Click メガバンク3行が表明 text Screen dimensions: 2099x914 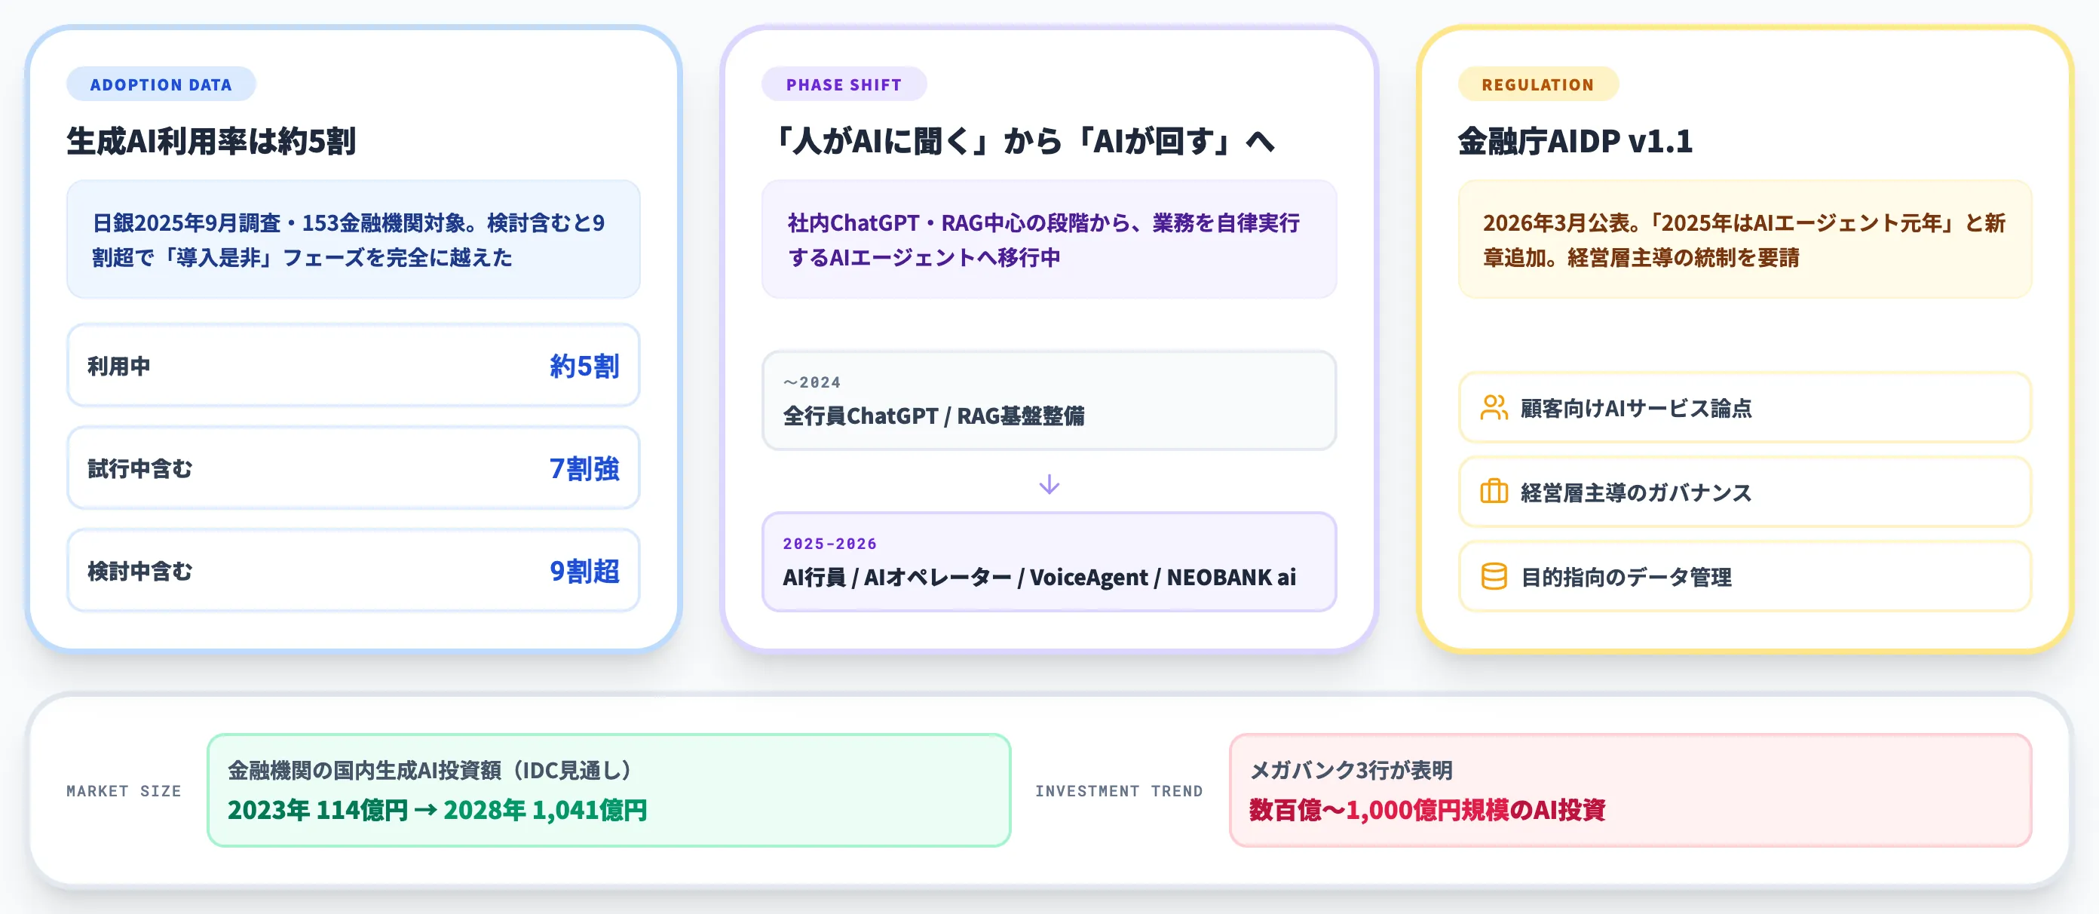click(1351, 770)
